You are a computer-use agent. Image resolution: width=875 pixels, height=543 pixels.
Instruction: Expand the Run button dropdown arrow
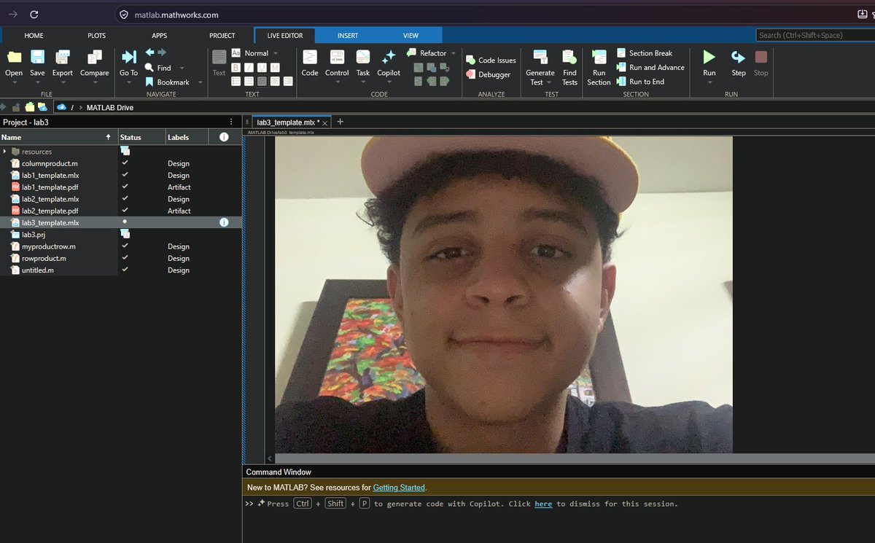coord(709,82)
